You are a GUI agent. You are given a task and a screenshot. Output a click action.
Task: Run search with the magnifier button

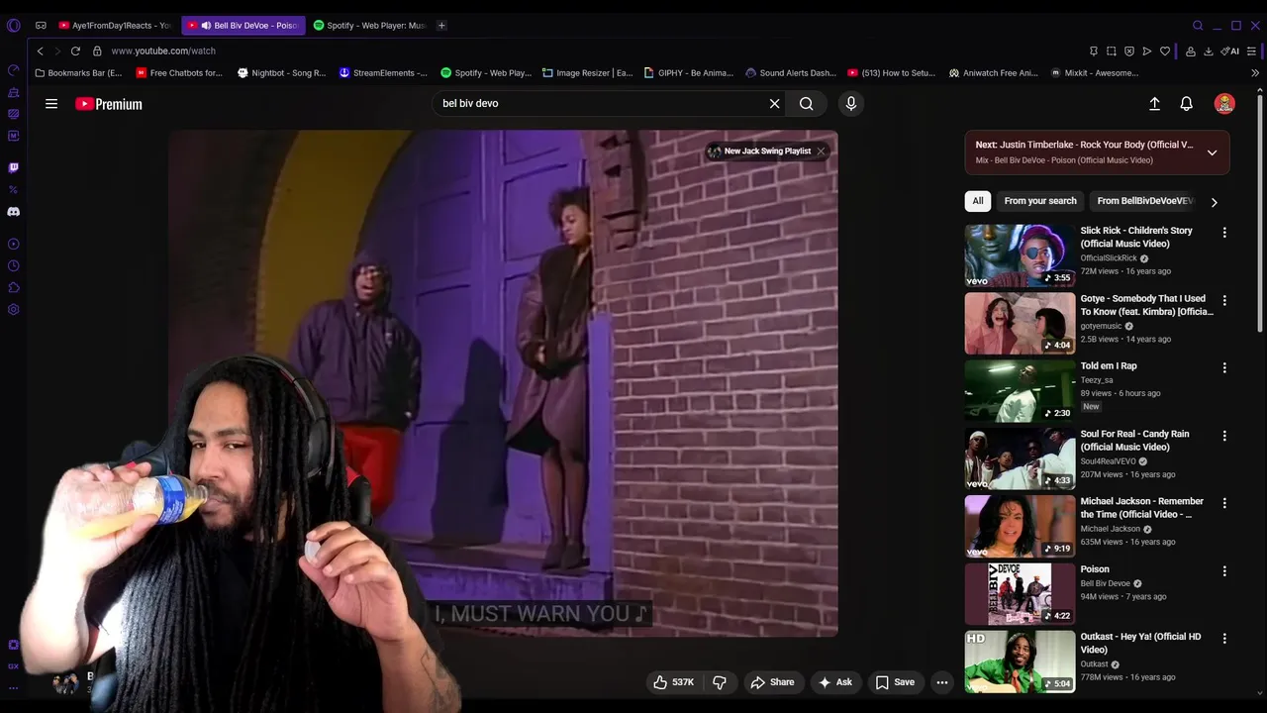(x=806, y=103)
